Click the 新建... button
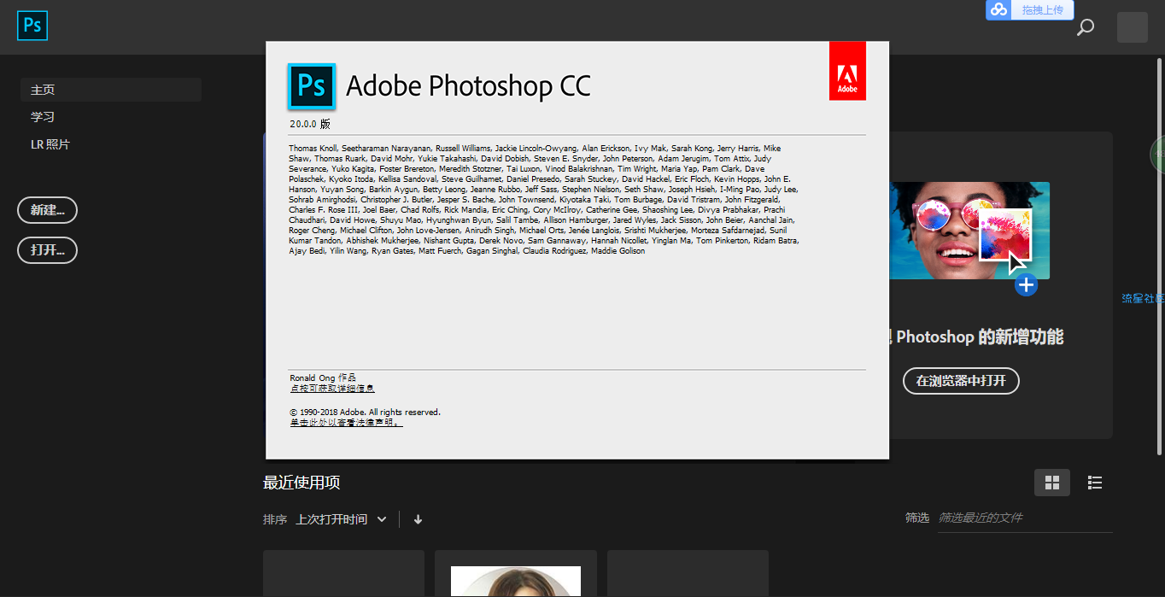 tap(48, 210)
